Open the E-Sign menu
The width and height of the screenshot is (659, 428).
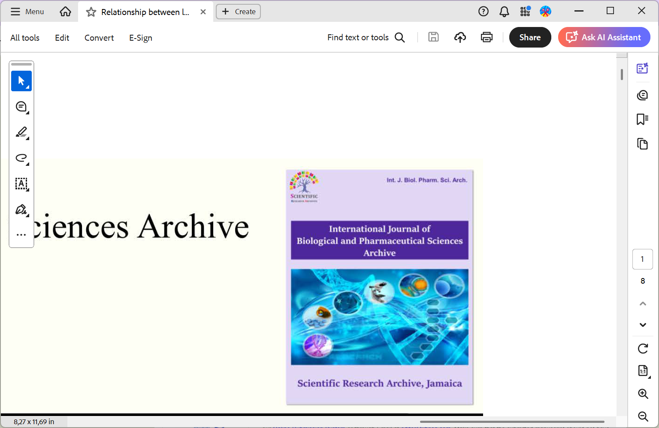click(141, 38)
